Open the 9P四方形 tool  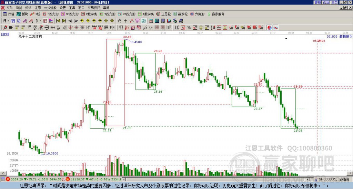pos(70,14)
